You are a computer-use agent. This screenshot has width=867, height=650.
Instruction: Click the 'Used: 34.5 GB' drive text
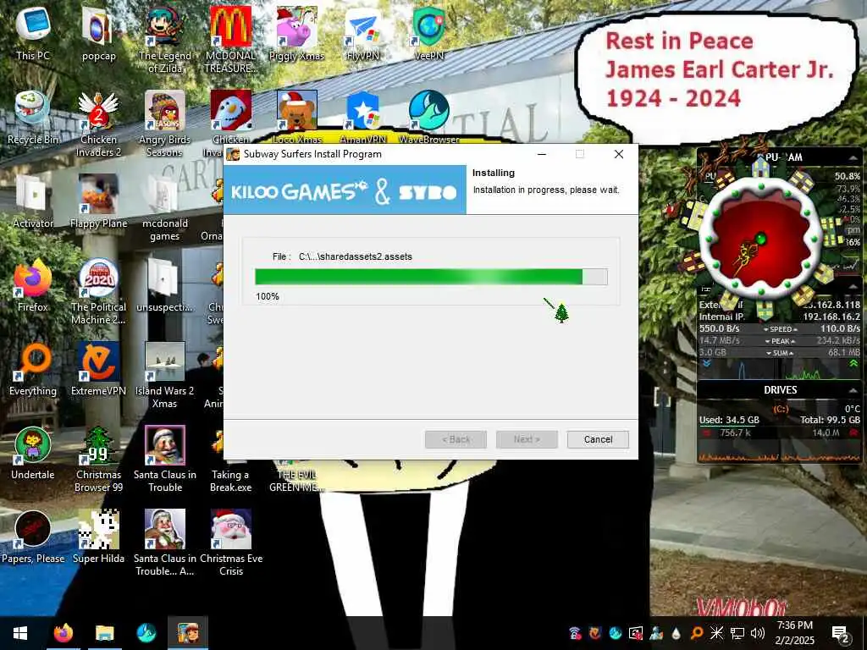pos(729,420)
